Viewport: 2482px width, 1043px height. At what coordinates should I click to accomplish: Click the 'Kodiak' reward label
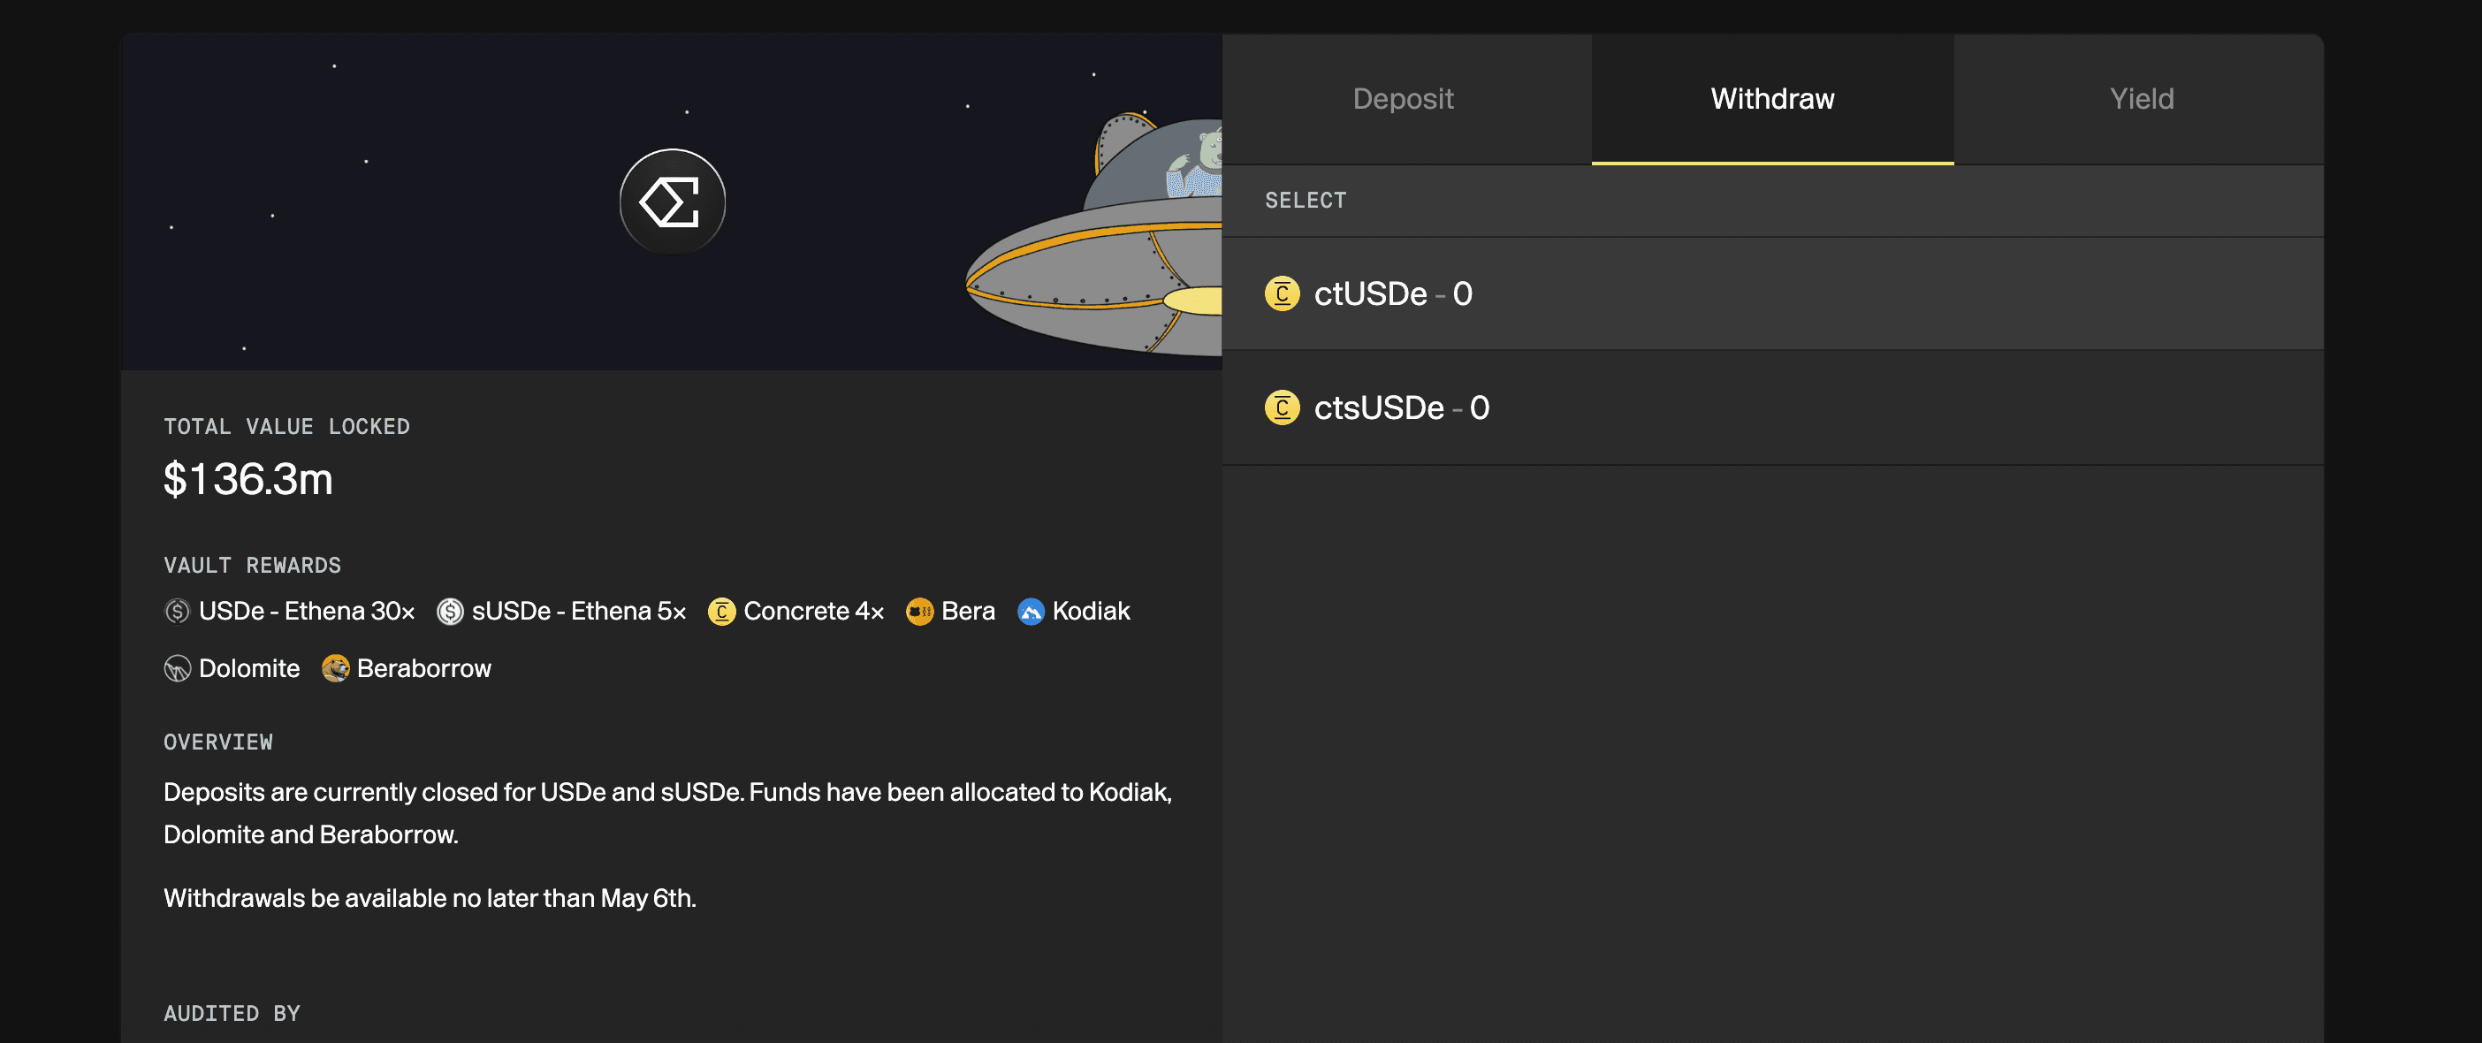click(1091, 612)
